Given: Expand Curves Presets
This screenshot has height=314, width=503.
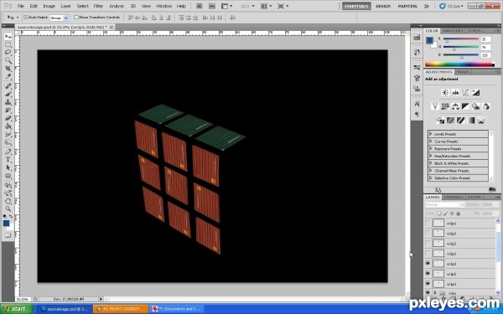Looking at the screenshot, I should click(x=431, y=142).
